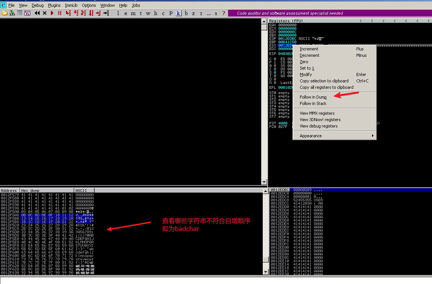Open the Window menu

[x=107, y=5]
